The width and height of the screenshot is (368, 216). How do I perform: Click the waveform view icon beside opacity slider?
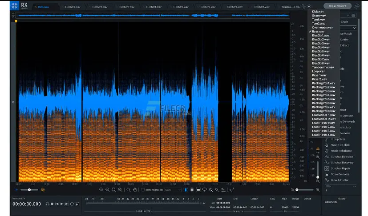pyautogui.click(x=16, y=190)
